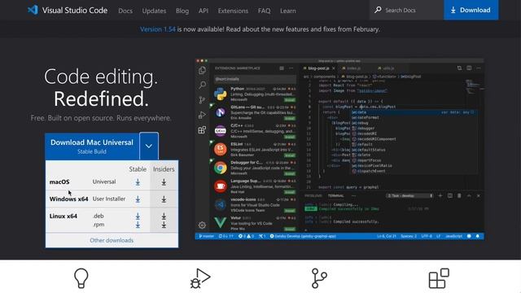Click the Run and Debug sidebar icon
521x293 pixels.
(202, 115)
